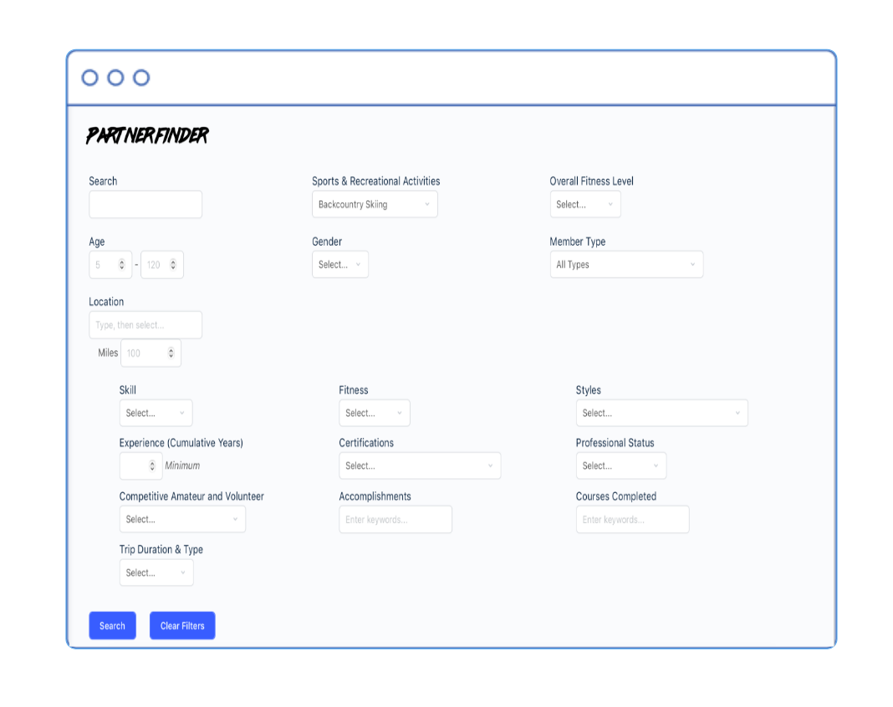Open Competitive Amateur and Volunteer dropdown
893x707 pixels.
(182, 520)
